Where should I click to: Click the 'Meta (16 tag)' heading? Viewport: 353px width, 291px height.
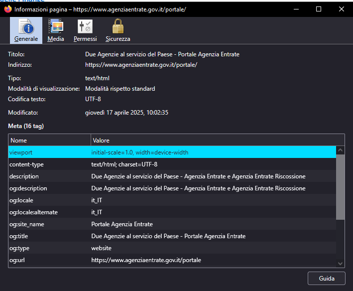(26, 126)
